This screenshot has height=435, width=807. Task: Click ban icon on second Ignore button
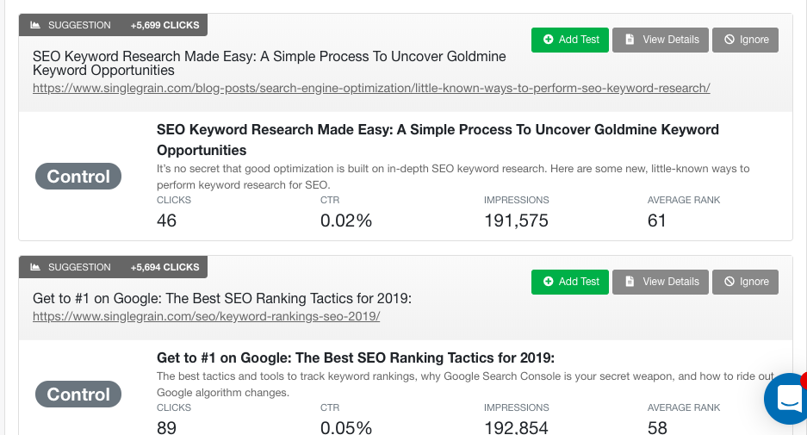click(x=729, y=282)
